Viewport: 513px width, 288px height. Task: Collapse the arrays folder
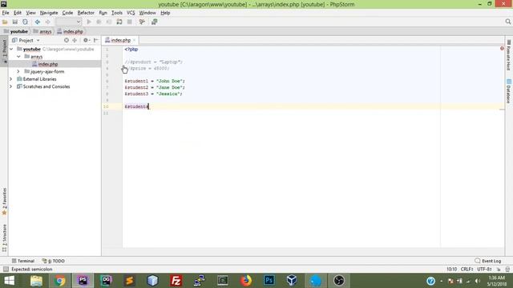[x=18, y=57]
